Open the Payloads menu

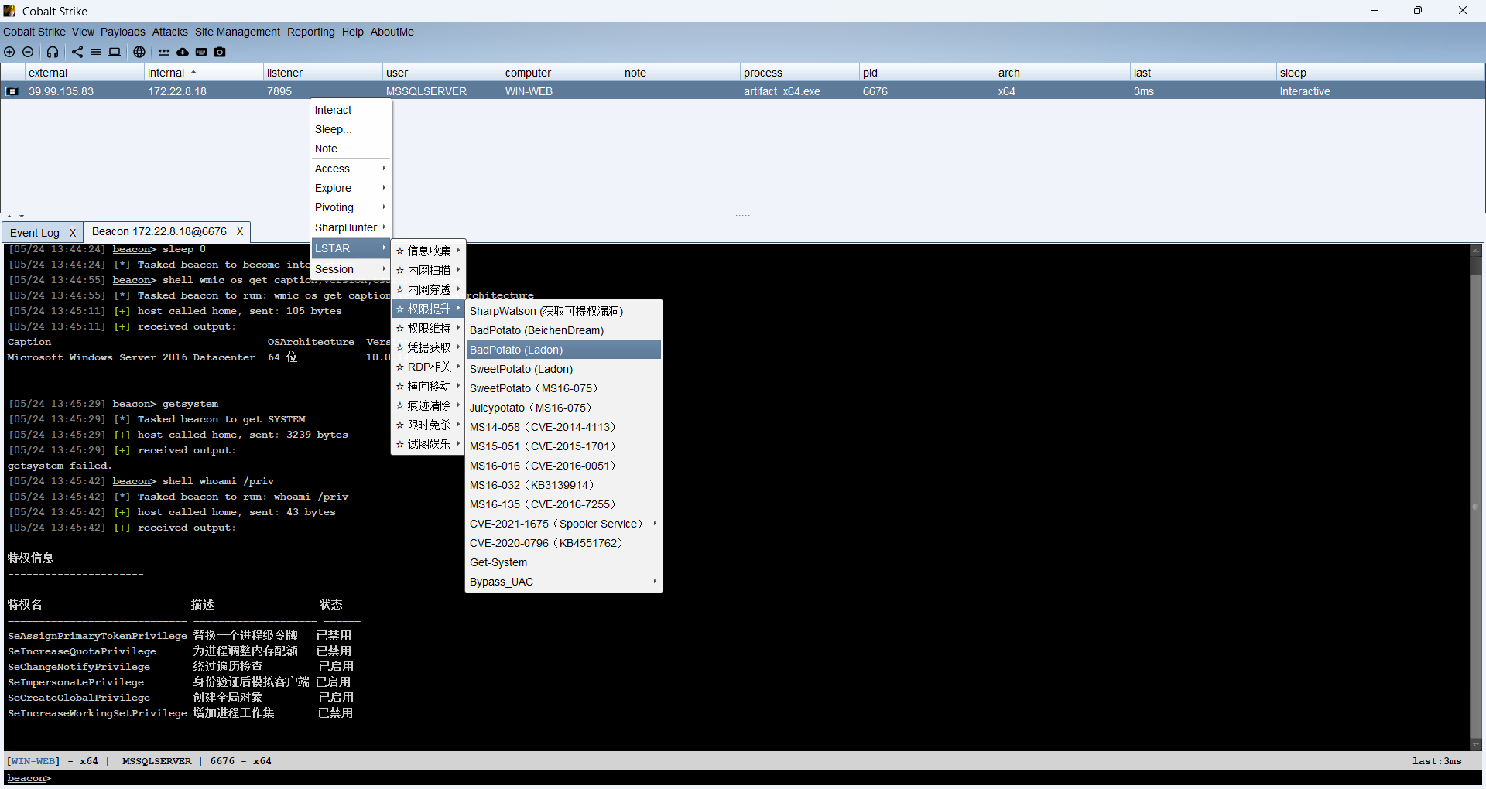(x=123, y=32)
